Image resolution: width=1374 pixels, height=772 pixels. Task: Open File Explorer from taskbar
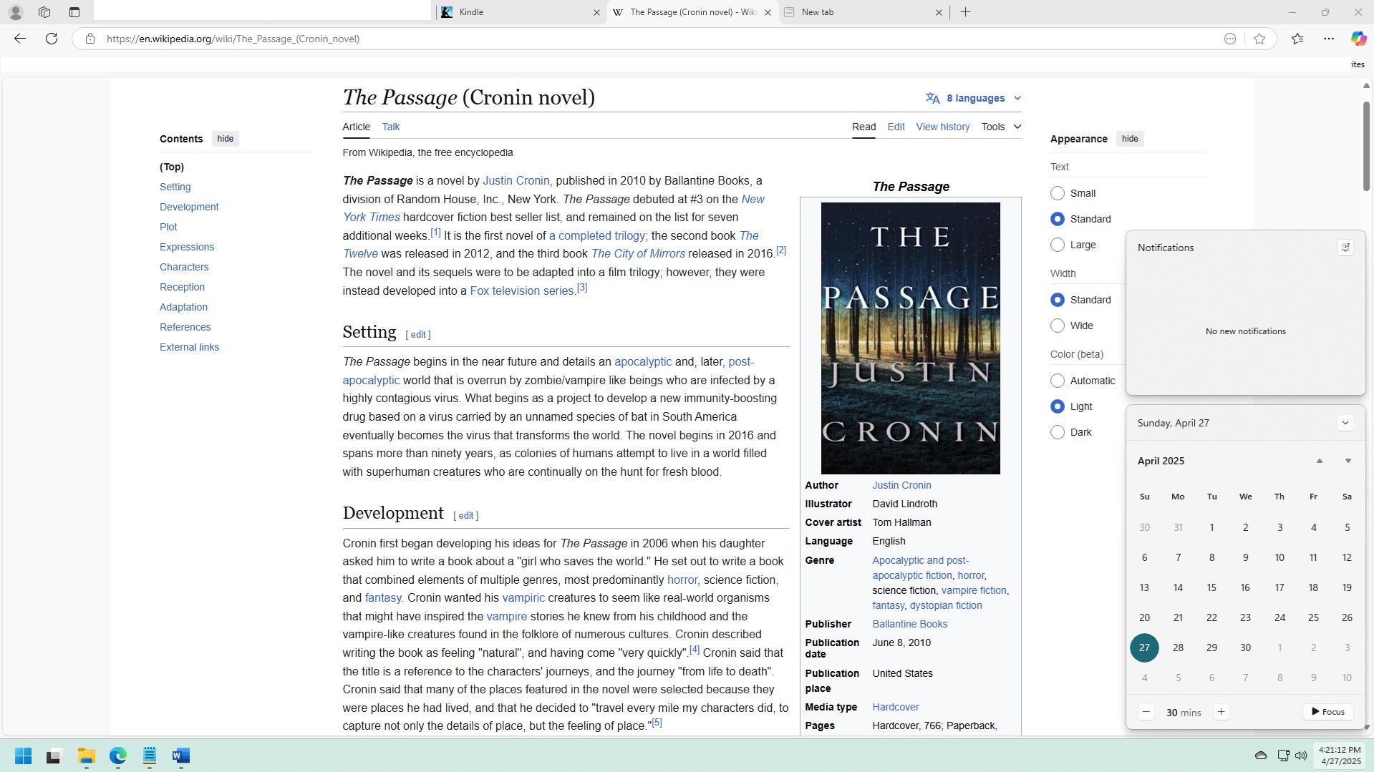coord(87,756)
